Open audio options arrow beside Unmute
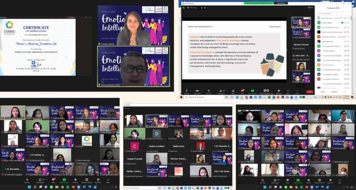The height and width of the screenshot is (190, 356). (x=189, y=90)
